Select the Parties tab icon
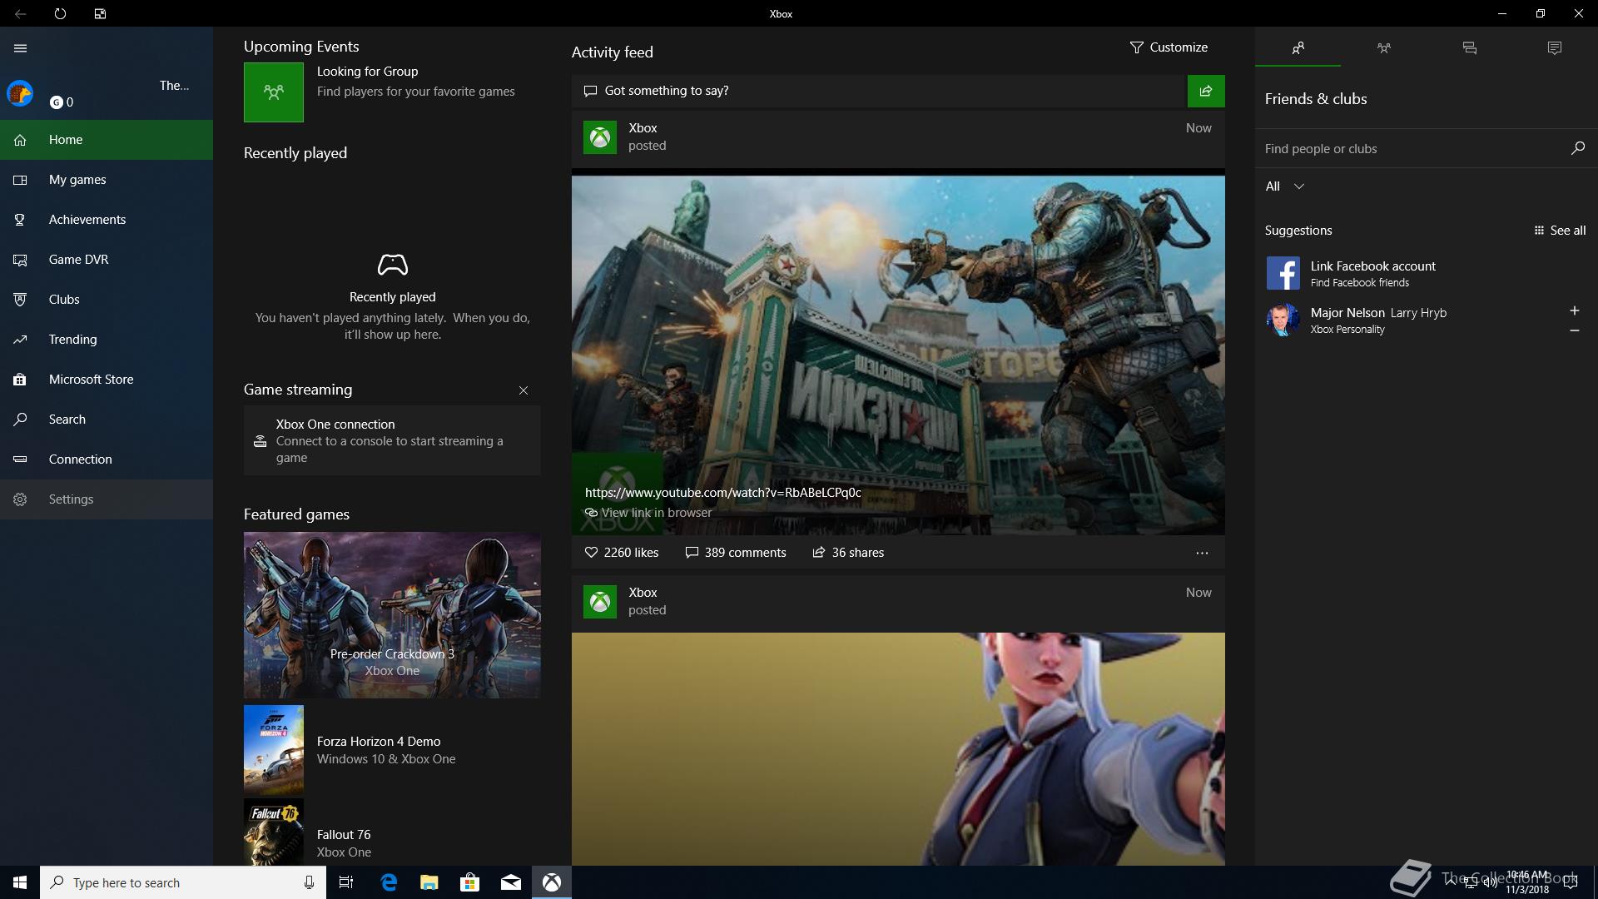Viewport: 1598px width, 899px height. [x=1383, y=47]
